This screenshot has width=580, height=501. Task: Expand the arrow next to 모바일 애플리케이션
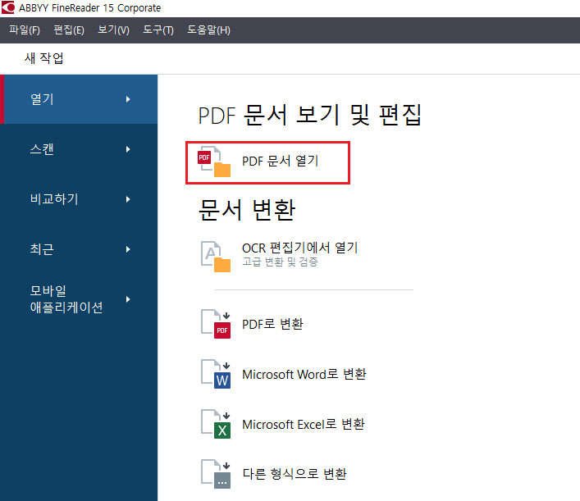point(128,299)
